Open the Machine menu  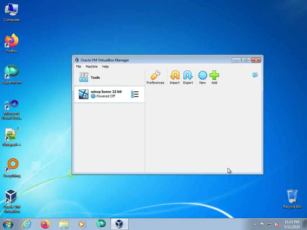coord(92,66)
